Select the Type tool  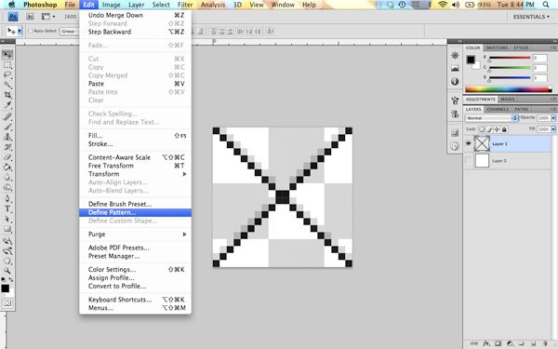pyautogui.click(x=7, y=209)
